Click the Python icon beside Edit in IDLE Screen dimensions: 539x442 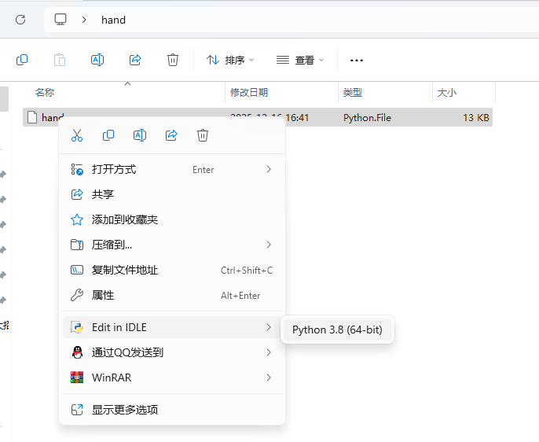[77, 327]
